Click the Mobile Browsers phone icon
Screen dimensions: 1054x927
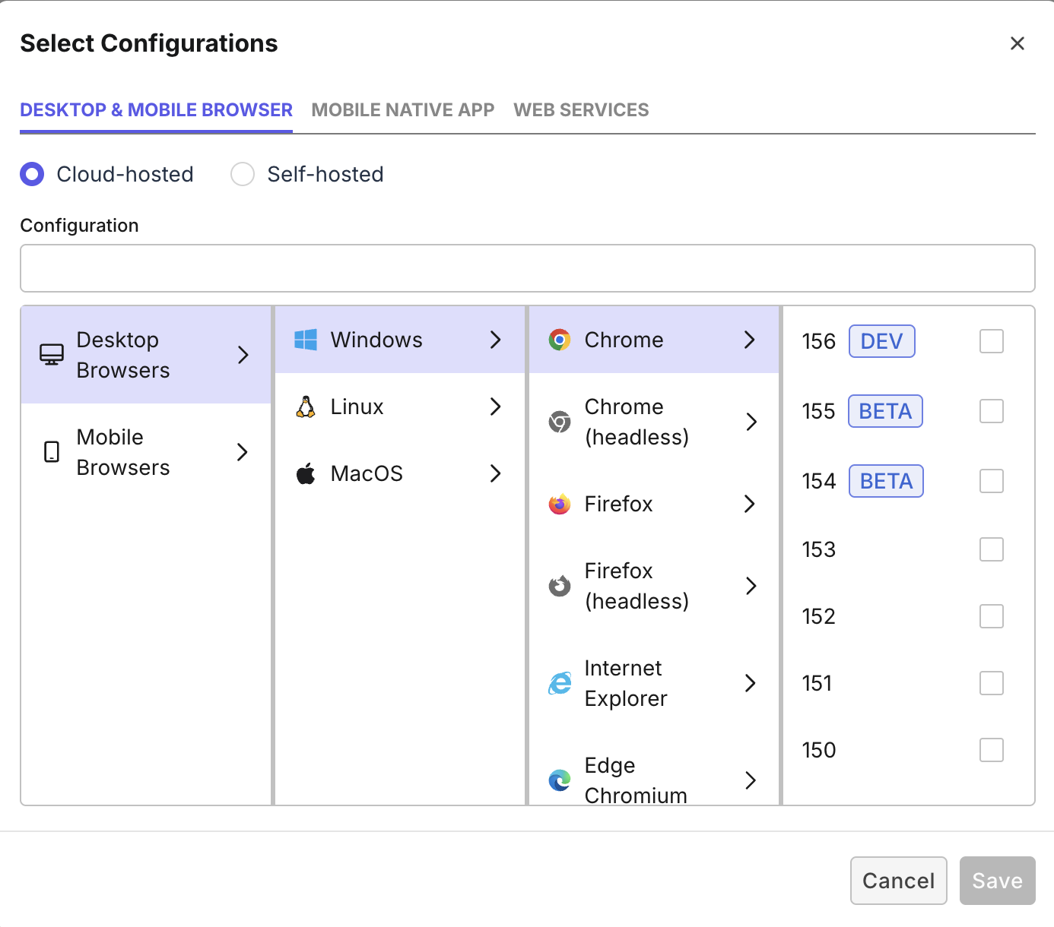click(x=52, y=452)
